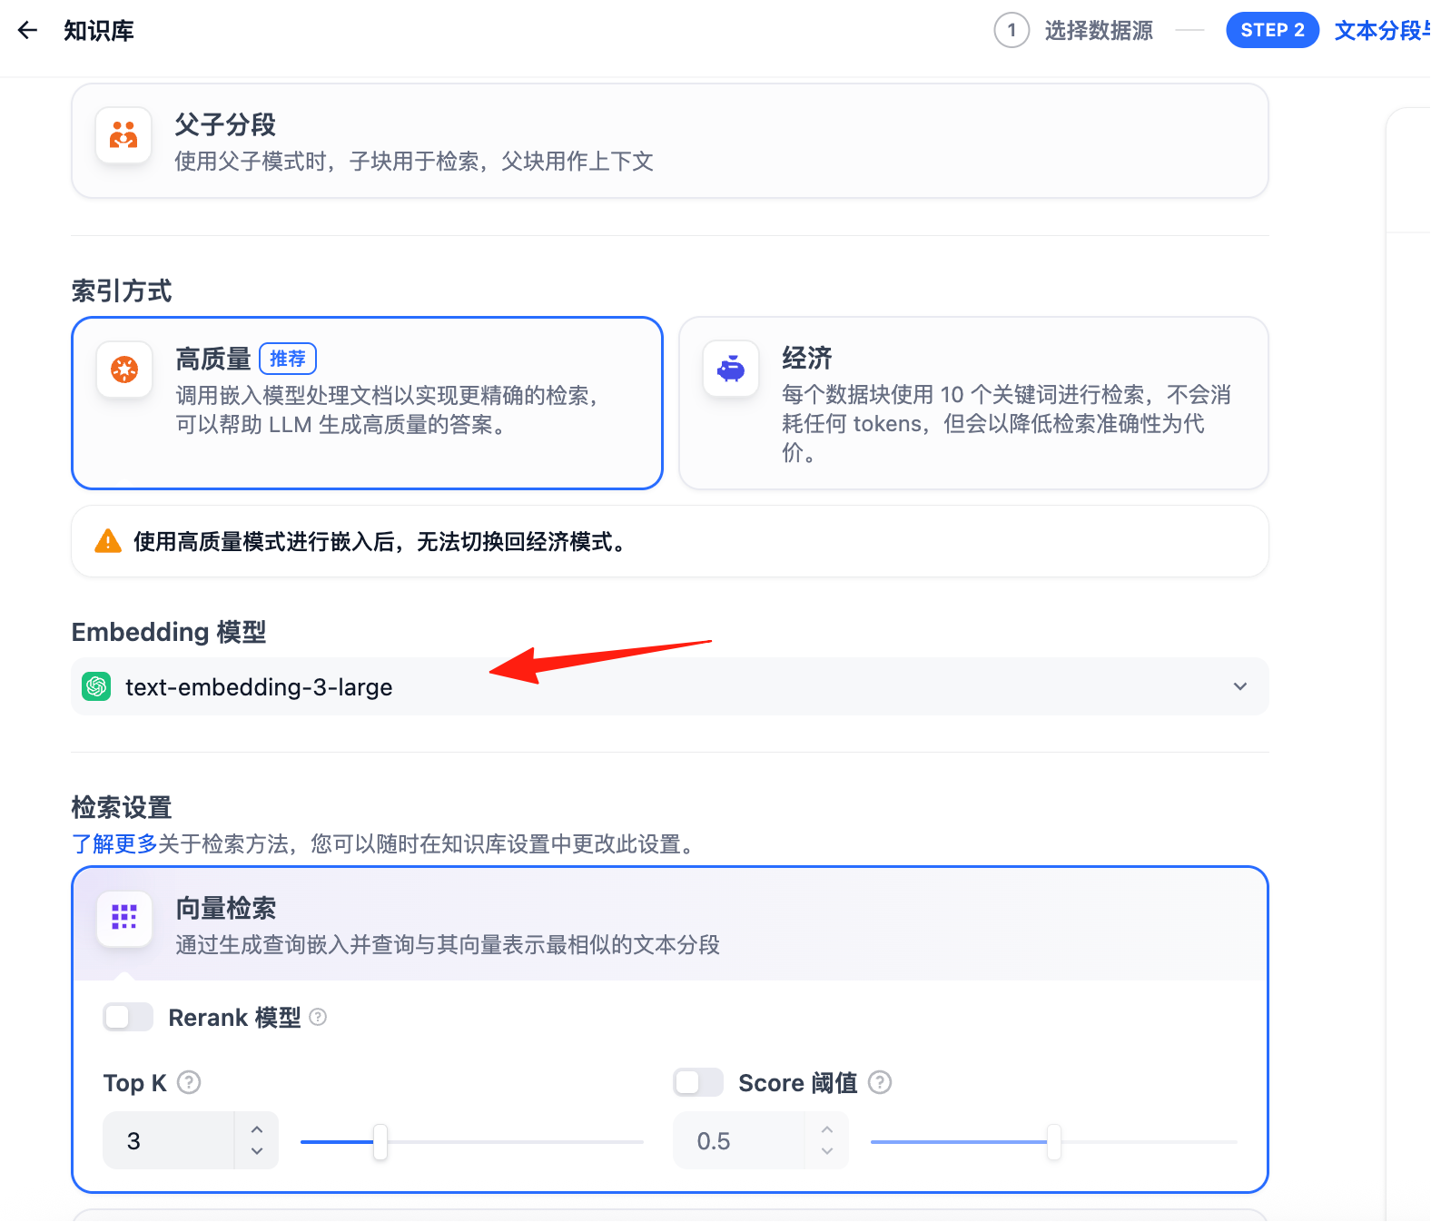Enable the Score 阈值 switch
1431x1222 pixels.
point(698,1082)
